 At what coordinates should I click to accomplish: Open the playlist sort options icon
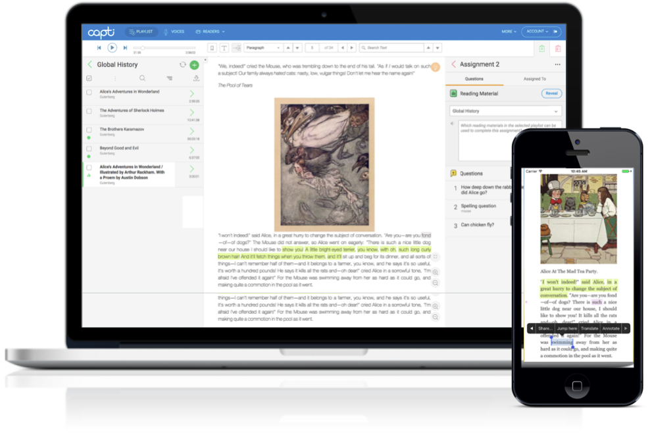pyautogui.click(x=169, y=78)
